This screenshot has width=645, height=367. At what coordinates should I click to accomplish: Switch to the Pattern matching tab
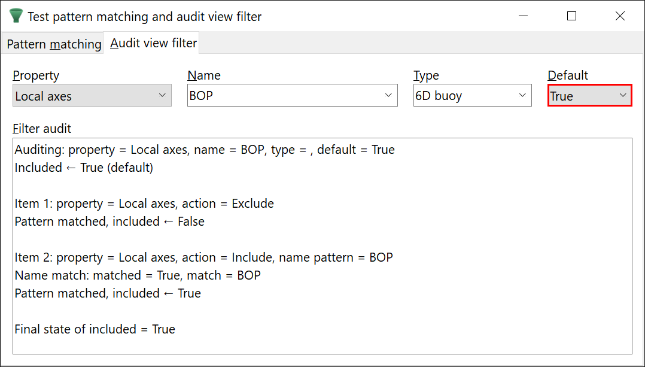click(54, 44)
